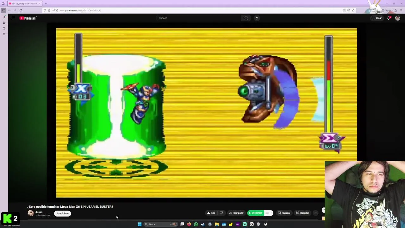Open the Jusso channel name link
Image resolution: width=405 pixels, height=228 pixels.
pyautogui.click(x=39, y=212)
